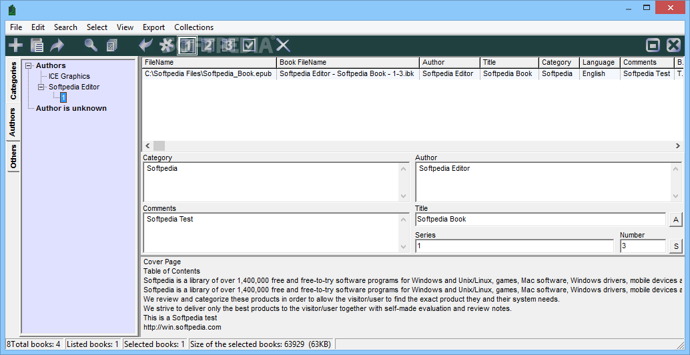This screenshot has width=690, height=355.
Task: Open the Select menu
Action: point(97,27)
